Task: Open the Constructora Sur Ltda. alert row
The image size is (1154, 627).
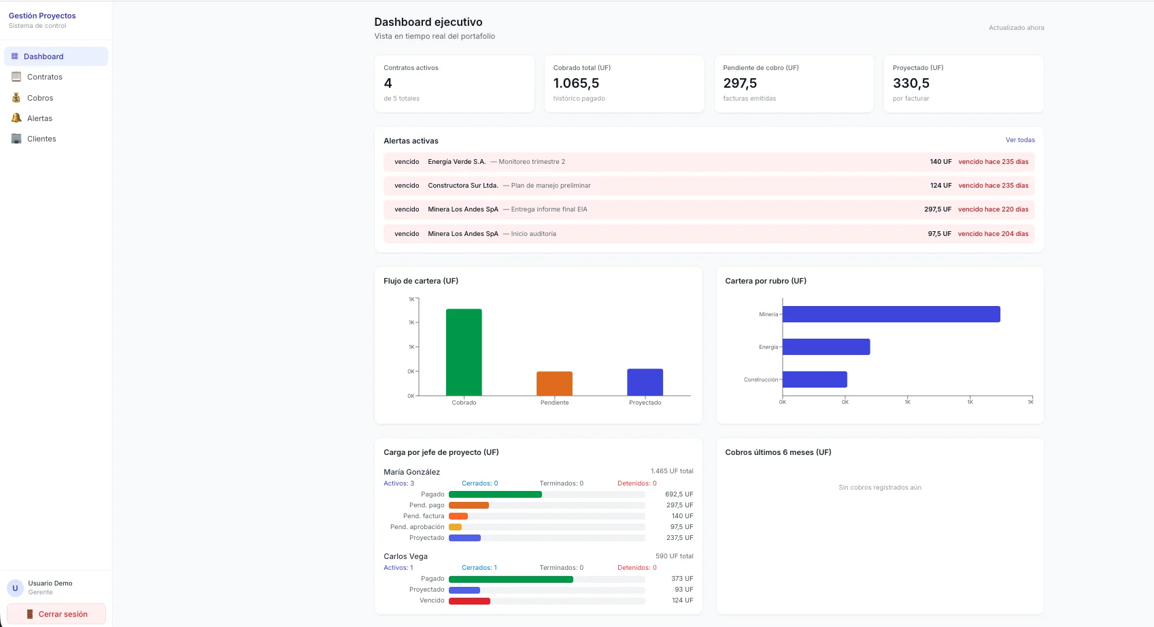Action: click(x=709, y=186)
